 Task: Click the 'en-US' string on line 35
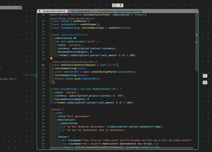(91, 42)
